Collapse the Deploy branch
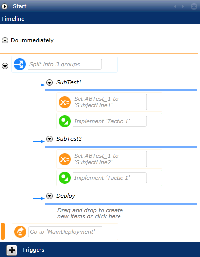Image resolution: width=200 pixels, height=257 pixels. pyautogui.click(x=49, y=196)
